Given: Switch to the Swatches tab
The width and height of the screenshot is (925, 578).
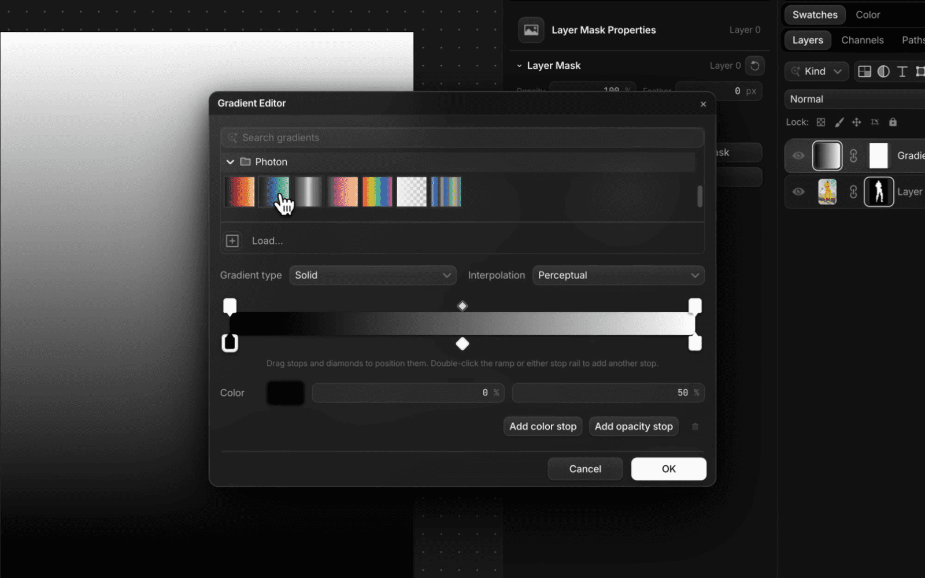Looking at the screenshot, I should point(815,15).
